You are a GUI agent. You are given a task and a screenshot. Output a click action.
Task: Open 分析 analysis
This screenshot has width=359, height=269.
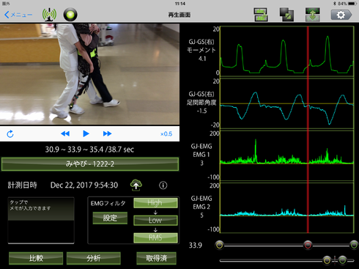click(94, 258)
